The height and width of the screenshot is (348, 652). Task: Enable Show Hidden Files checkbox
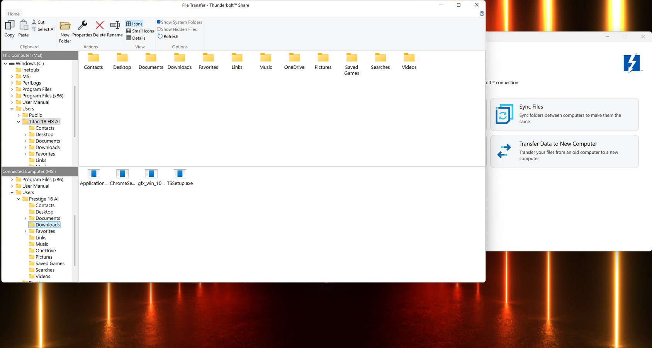(x=159, y=29)
